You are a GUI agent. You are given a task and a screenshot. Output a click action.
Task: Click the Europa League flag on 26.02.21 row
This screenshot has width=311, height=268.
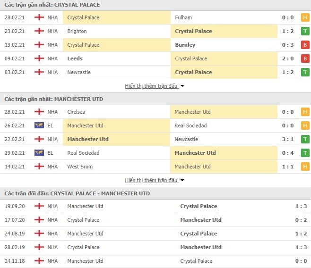pyautogui.click(x=39, y=126)
